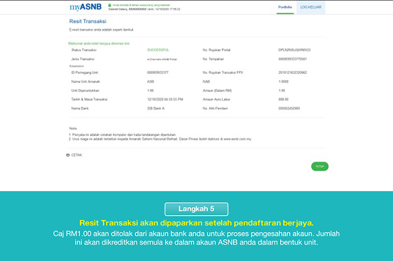Click the LOG KELUAR tab
This screenshot has height=261, width=393.
[311, 7]
